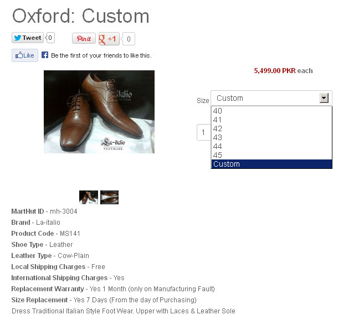Choose size 43 option
This screenshot has height=325, width=364.
pyautogui.click(x=271, y=137)
